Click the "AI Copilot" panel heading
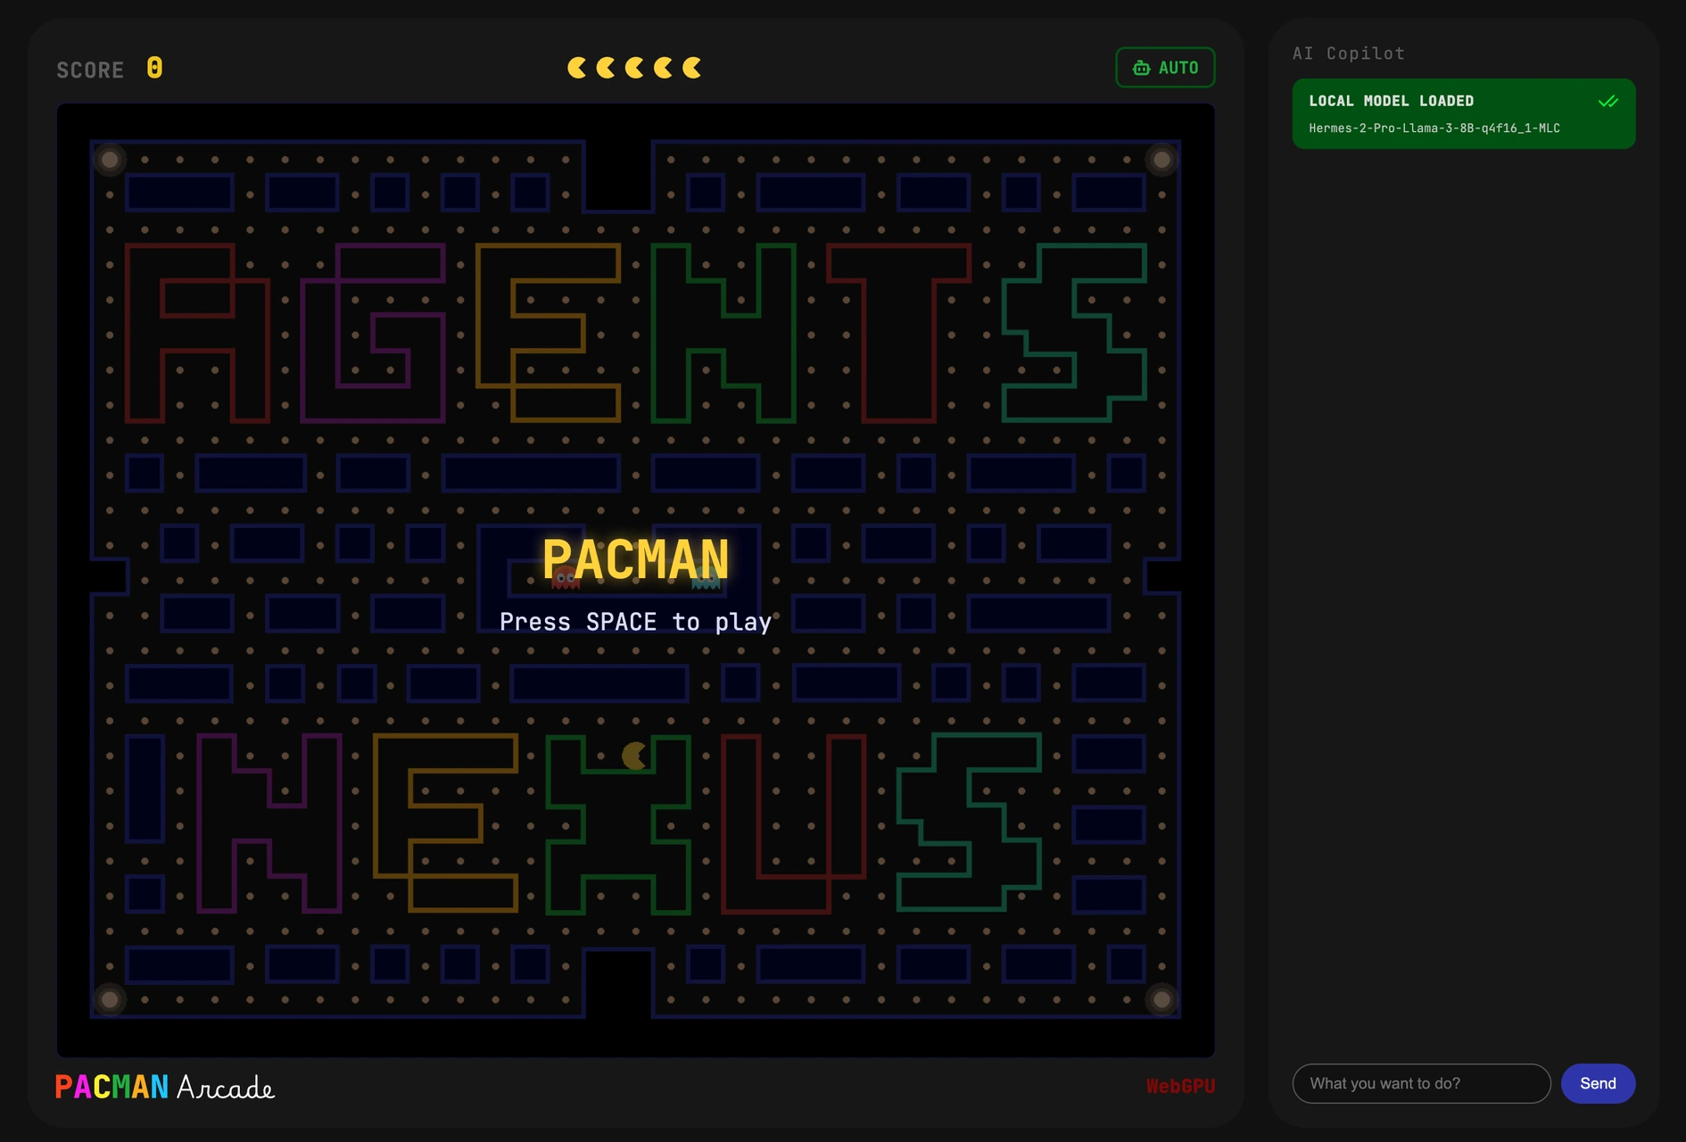Viewport: 1686px width, 1142px height. 1348,54
